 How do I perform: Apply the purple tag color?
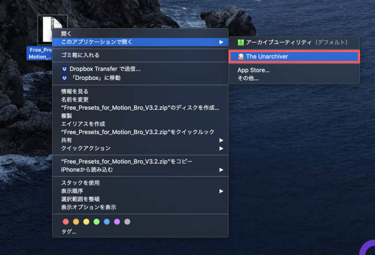[117, 222]
